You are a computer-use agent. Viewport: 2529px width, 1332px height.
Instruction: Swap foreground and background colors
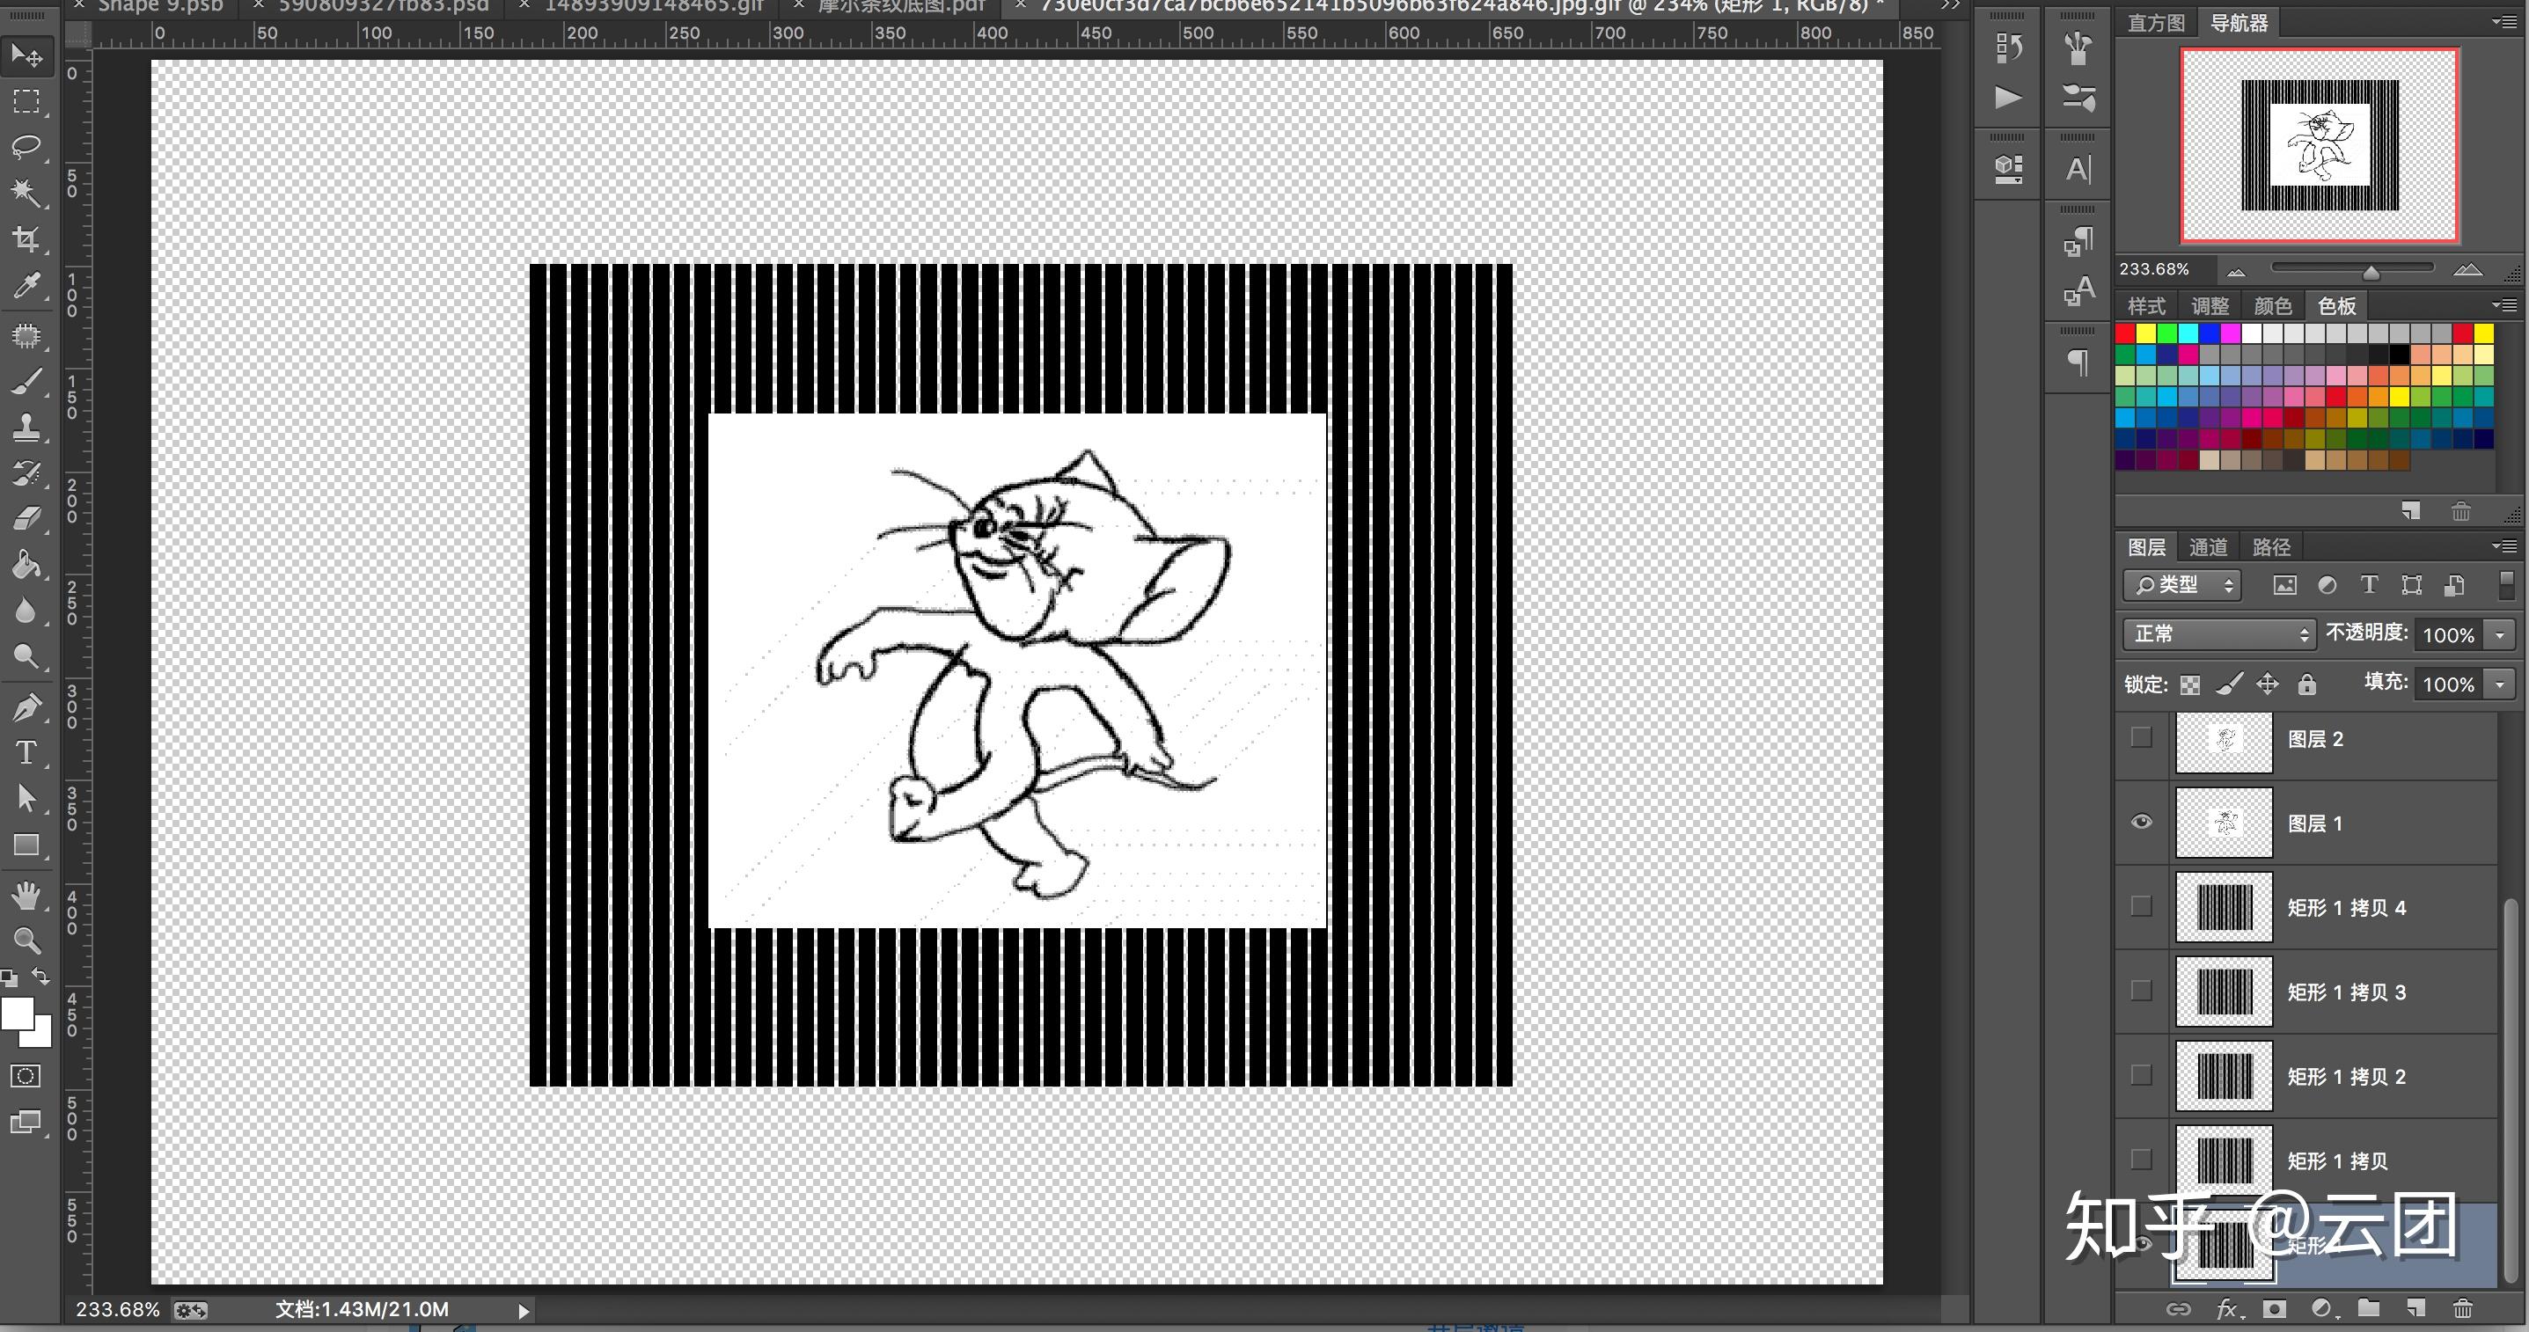pyautogui.click(x=41, y=976)
